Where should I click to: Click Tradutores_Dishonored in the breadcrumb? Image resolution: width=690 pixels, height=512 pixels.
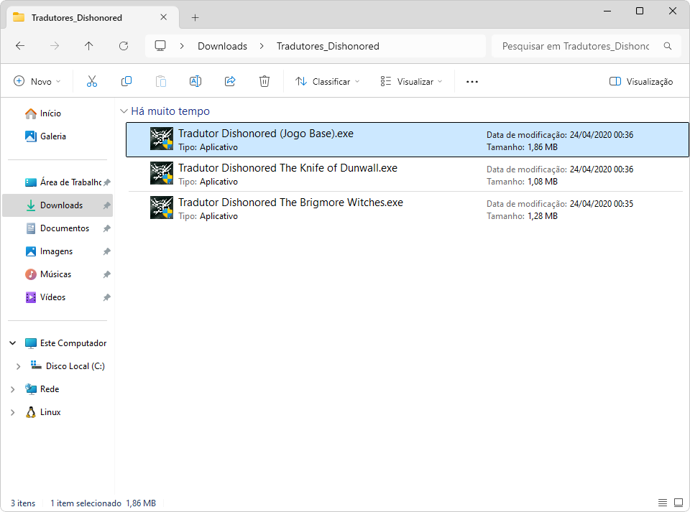pyautogui.click(x=328, y=46)
